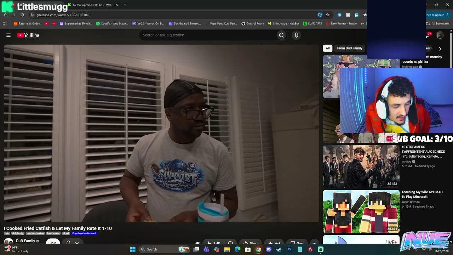This screenshot has width=453, height=255.
Task: Click in the YouTube search field
Action: (x=208, y=35)
